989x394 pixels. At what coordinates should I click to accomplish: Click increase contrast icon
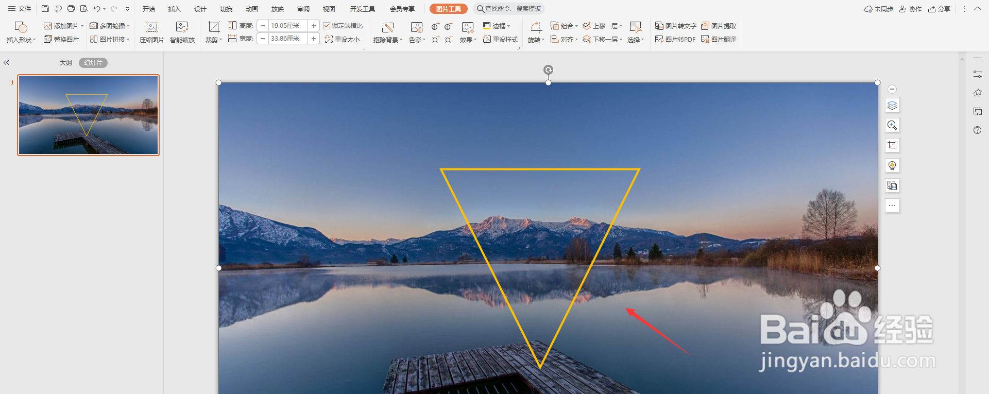pyautogui.click(x=435, y=26)
